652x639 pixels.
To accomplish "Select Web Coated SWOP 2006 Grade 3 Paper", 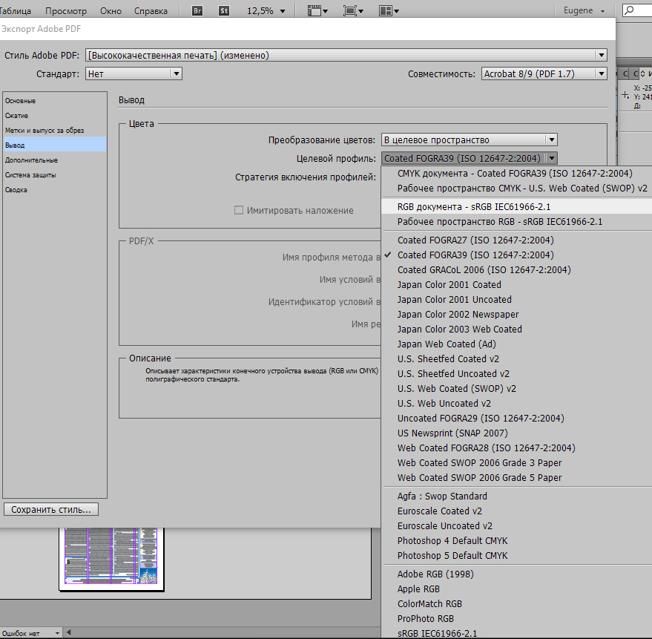I will pyautogui.click(x=516, y=462).
